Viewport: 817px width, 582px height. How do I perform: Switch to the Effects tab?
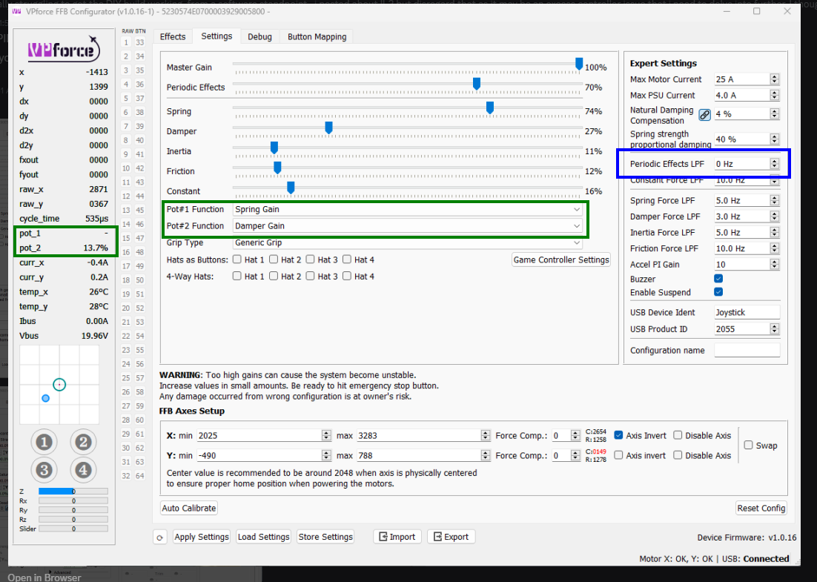pyautogui.click(x=173, y=36)
